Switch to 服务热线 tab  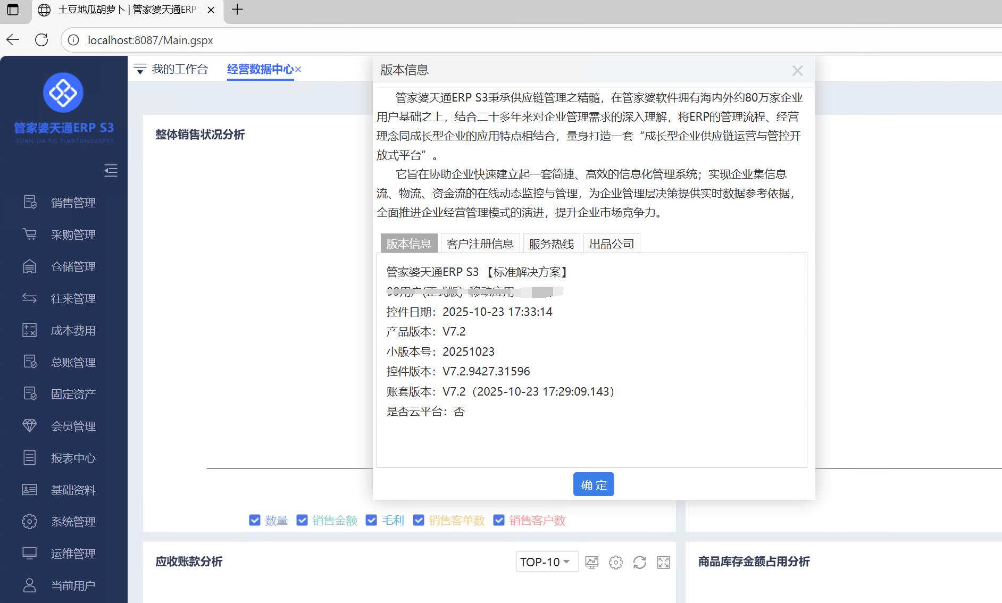pyautogui.click(x=551, y=244)
